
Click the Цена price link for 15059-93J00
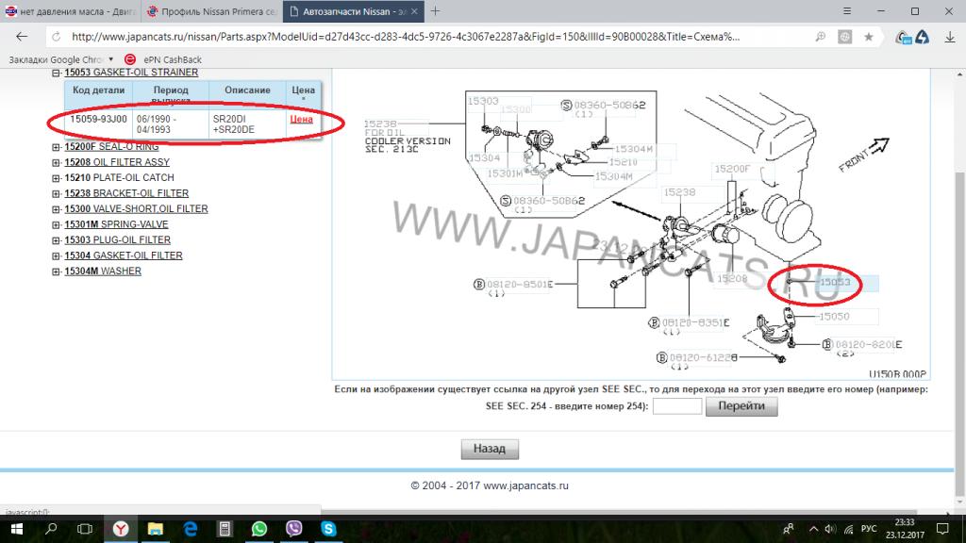click(301, 119)
